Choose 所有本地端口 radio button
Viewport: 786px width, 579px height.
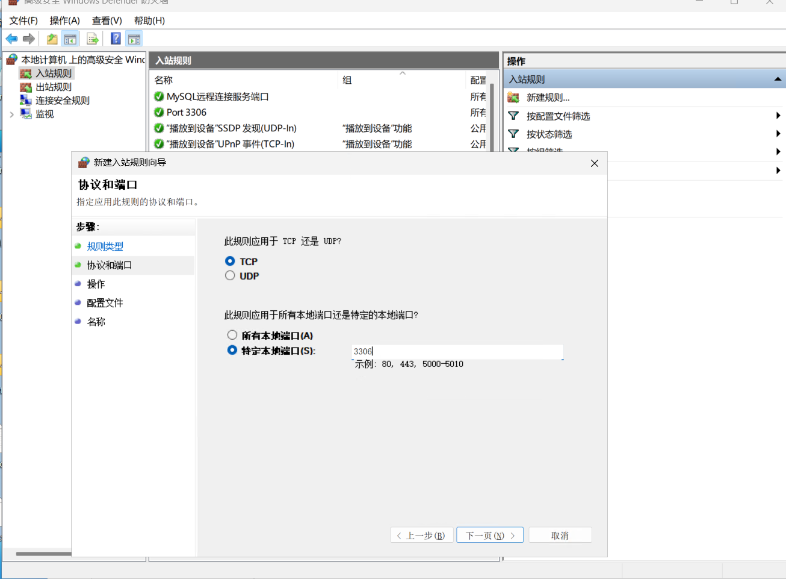(x=232, y=335)
